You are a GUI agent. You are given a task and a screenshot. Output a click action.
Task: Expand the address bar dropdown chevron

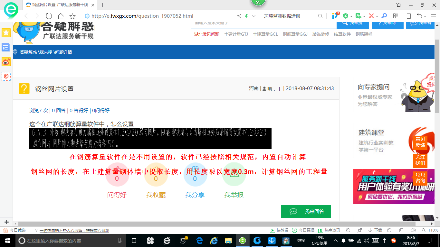pyautogui.click(x=254, y=16)
